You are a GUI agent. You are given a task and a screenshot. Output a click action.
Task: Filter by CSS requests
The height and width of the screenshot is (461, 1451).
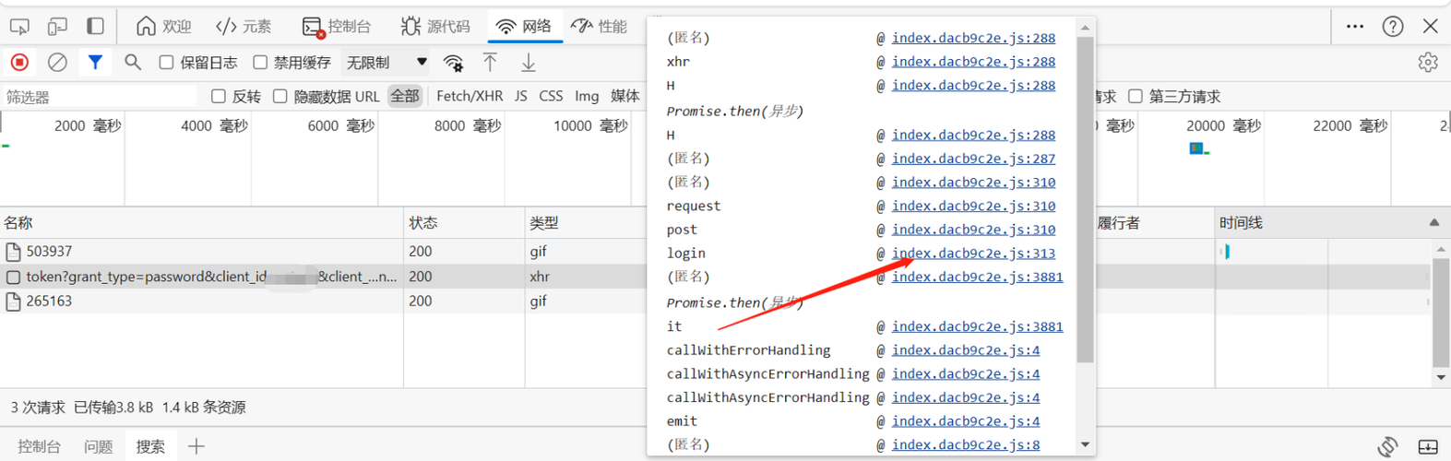point(551,96)
